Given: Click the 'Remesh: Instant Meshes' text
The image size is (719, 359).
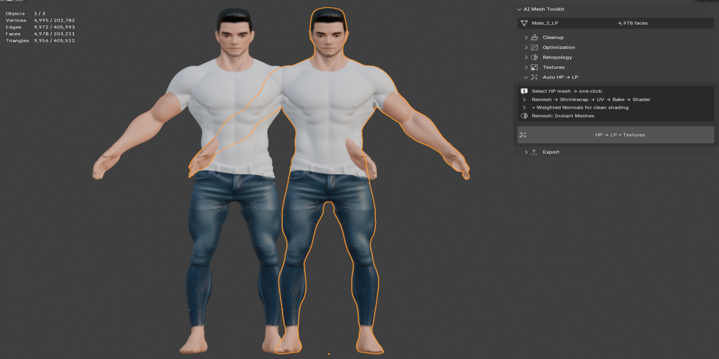Looking at the screenshot, I should [563, 115].
